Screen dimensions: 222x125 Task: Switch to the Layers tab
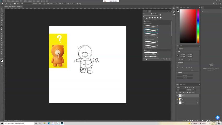pyautogui.click(x=178, y=84)
